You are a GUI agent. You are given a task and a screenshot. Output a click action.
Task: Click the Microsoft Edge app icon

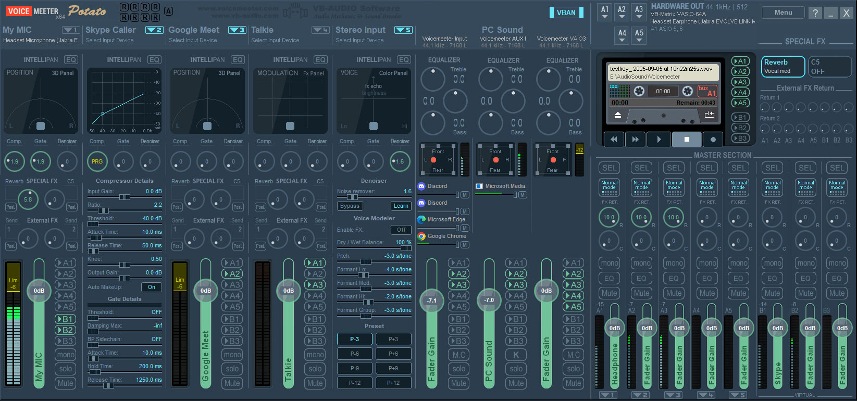point(421,220)
